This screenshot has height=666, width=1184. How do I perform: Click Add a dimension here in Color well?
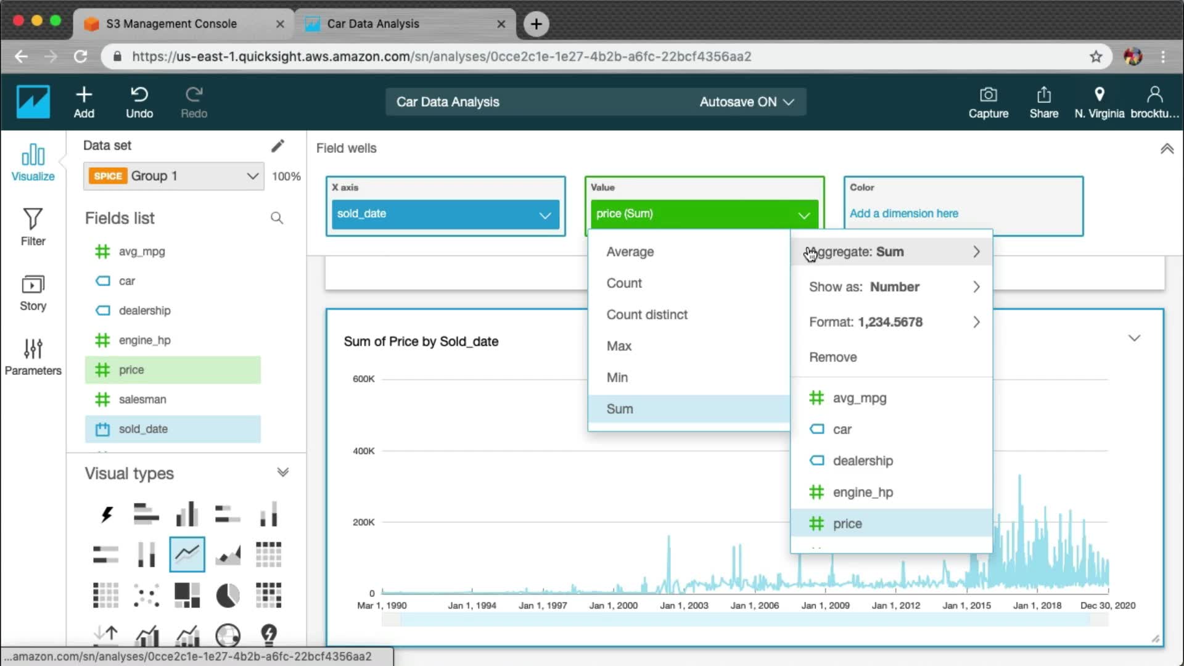(903, 213)
